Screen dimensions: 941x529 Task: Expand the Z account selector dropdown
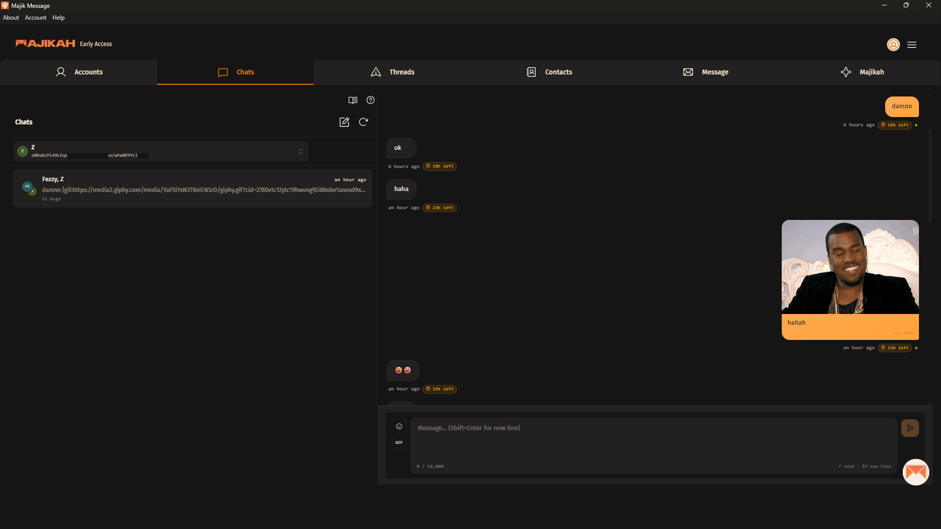point(300,151)
